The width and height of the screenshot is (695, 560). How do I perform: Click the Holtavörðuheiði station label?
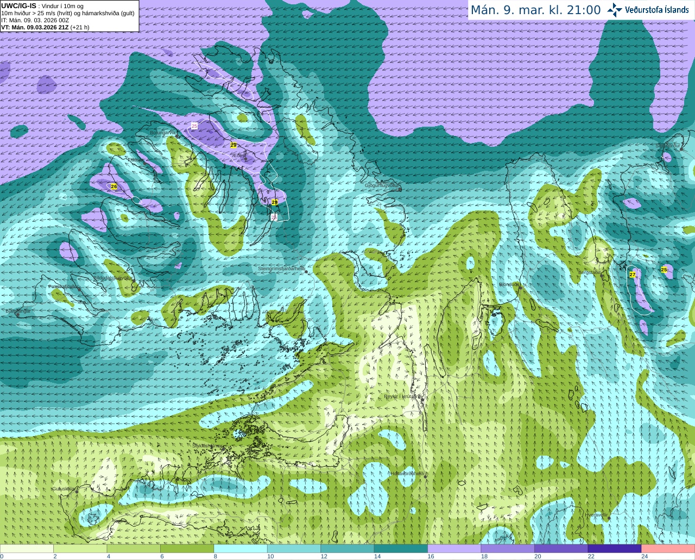407,474
